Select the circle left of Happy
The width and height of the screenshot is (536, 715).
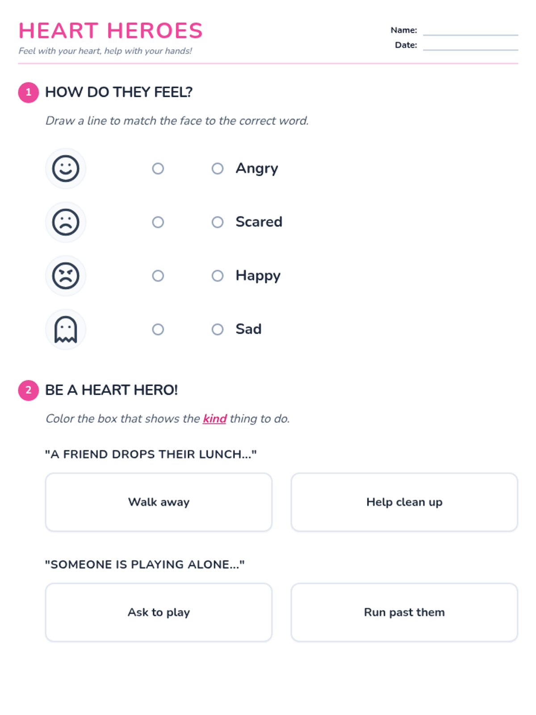click(218, 276)
